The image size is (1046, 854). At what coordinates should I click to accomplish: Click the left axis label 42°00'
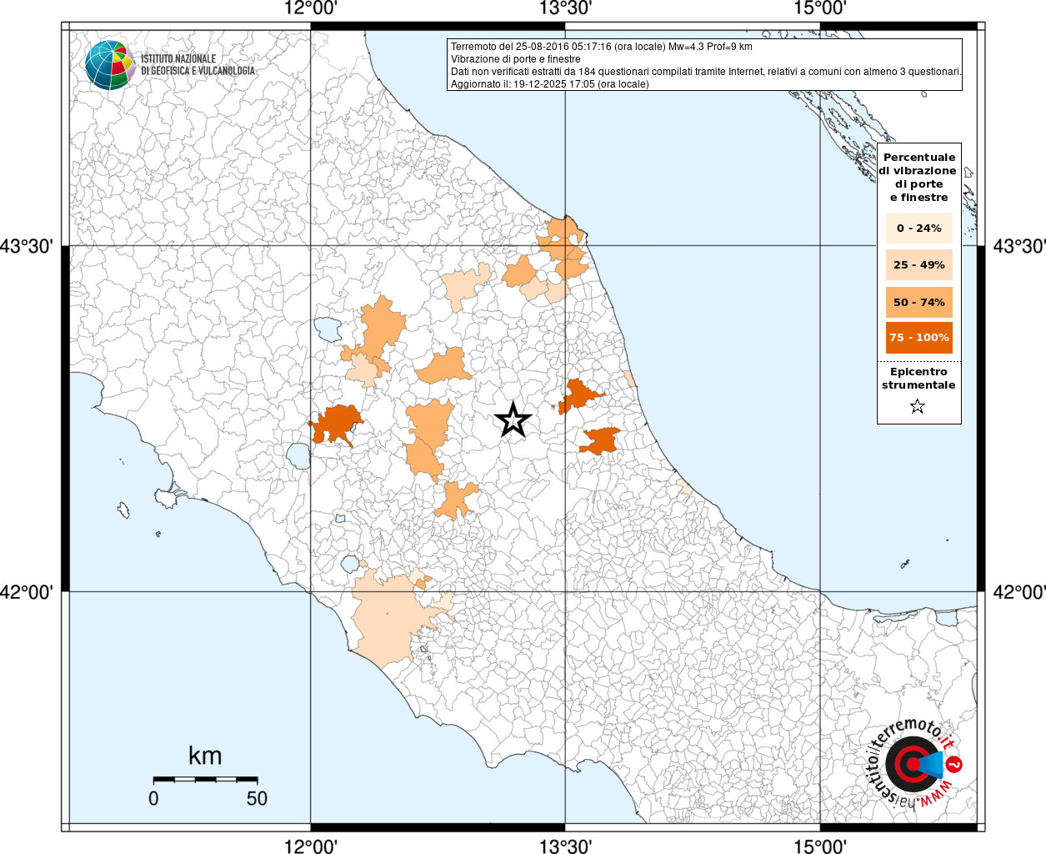tap(27, 592)
